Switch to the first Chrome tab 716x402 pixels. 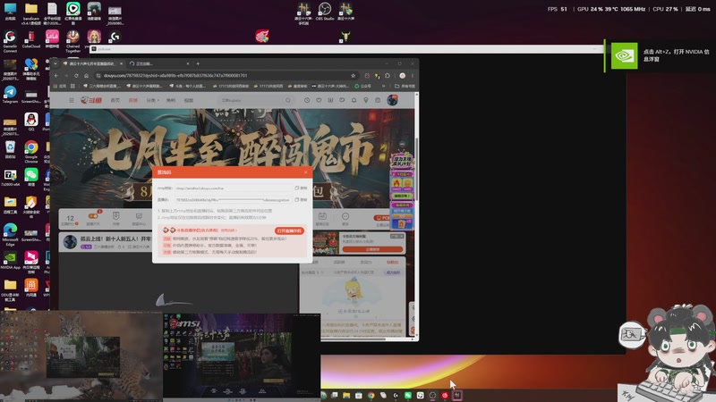click(x=93, y=63)
